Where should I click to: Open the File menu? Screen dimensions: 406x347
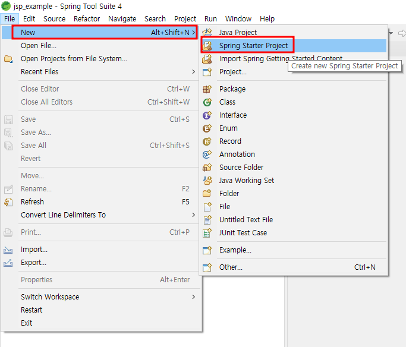coord(10,18)
